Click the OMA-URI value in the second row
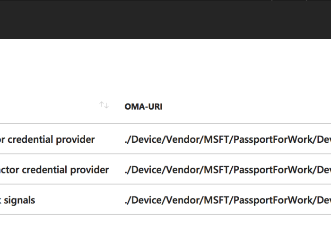 click(x=227, y=170)
